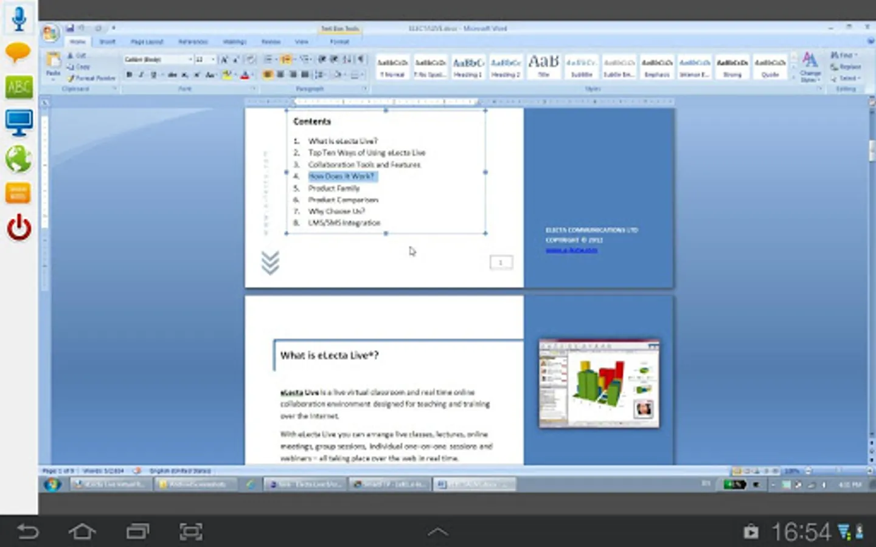
Task: Toggle justify alignment
Action: (x=305, y=74)
